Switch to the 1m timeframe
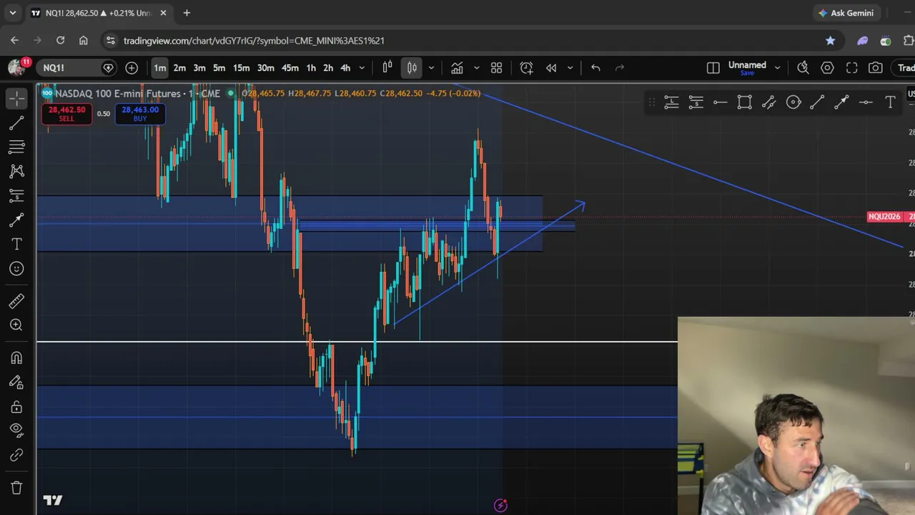The image size is (915, 515). point(159,68)
